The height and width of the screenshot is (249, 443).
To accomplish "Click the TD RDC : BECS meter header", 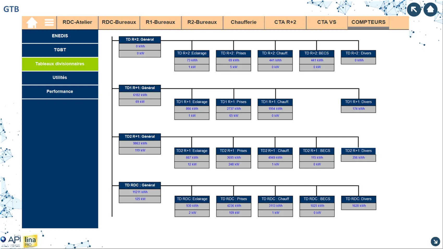I will [317, 199].
